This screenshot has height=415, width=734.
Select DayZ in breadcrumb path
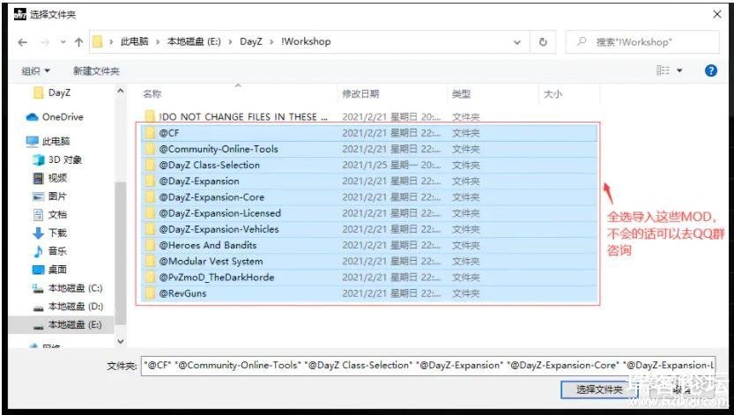pyautogui.click(x=251, y=41)
